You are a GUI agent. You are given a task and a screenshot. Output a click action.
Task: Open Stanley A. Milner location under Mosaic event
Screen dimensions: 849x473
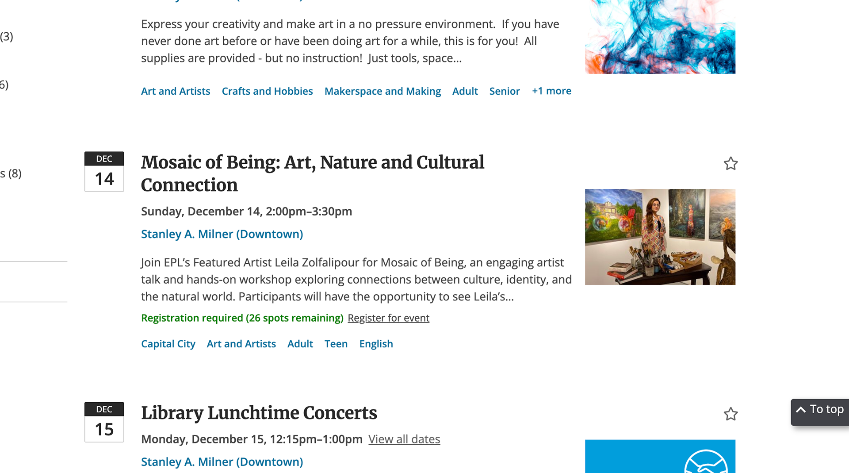222,234
